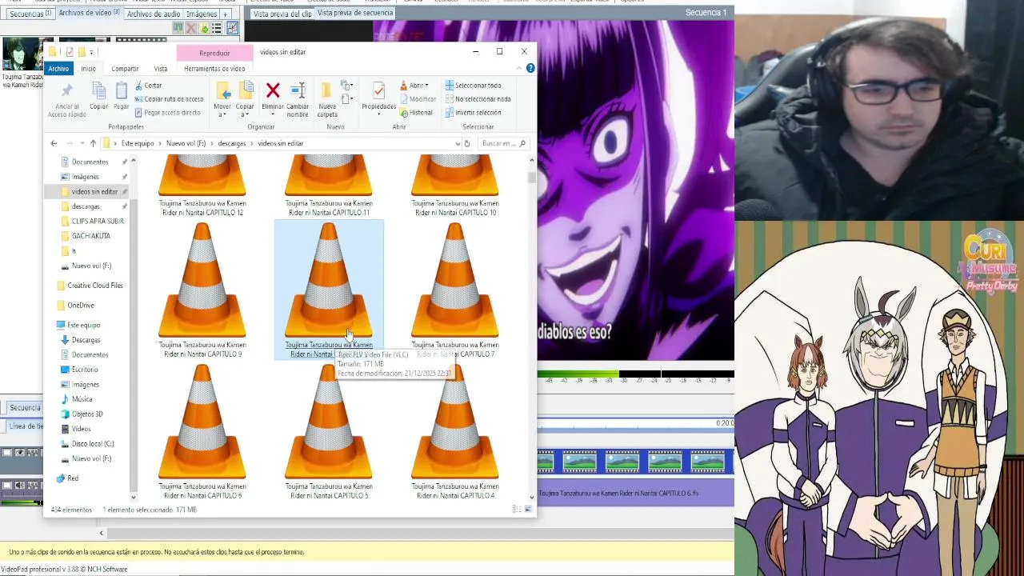The image size is (1024, 576).
Task: Switch Explorer to large icons view button
Action: [x=528, y=510]
